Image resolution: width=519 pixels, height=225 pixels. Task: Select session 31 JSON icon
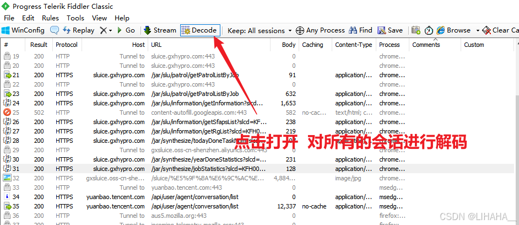(x=7, y=169)
